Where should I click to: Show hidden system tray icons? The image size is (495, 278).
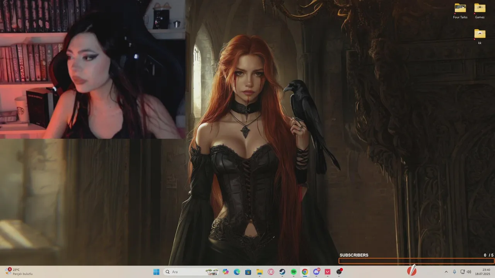pyautogui.click(x=446, y=272)
